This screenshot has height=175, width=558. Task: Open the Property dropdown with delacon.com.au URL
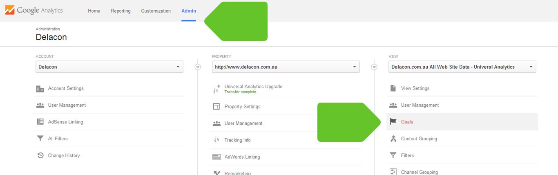coord(286,67)
